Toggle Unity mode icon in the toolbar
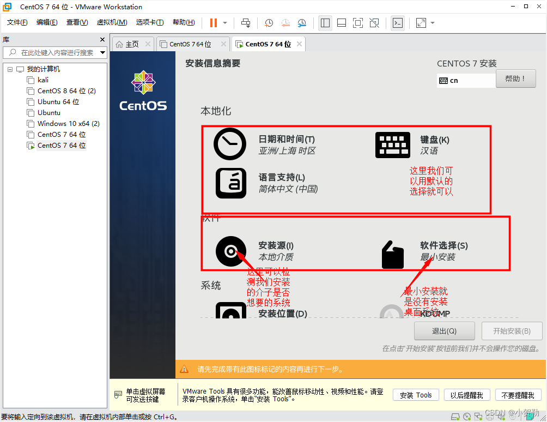 pyautogui.click(x=374, y=23)
